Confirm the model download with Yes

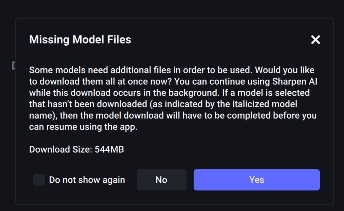tap(256, 180)
